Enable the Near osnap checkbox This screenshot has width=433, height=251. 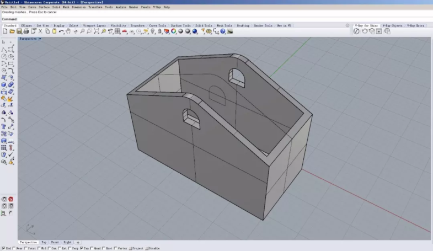tap(14, 248)
